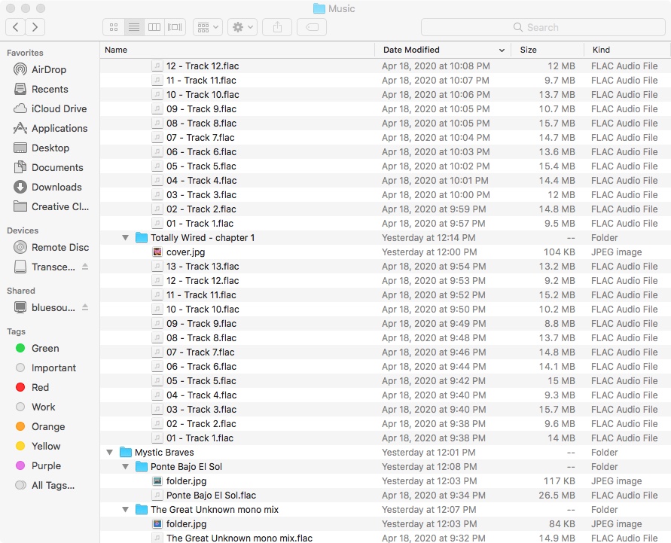
Task: Sort by the Date Modified column
Action: click(x=442, y=50)
